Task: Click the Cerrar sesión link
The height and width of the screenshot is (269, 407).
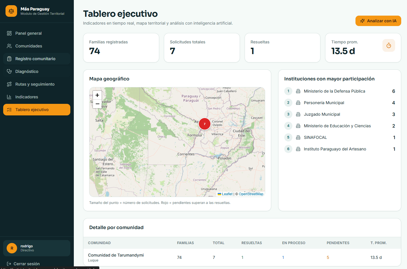Action: 23,264
